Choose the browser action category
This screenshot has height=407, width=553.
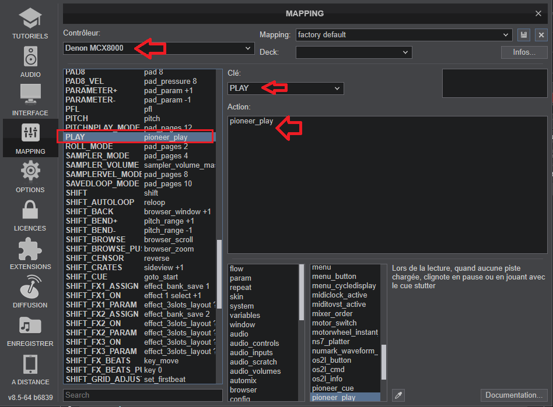(264, 390)
